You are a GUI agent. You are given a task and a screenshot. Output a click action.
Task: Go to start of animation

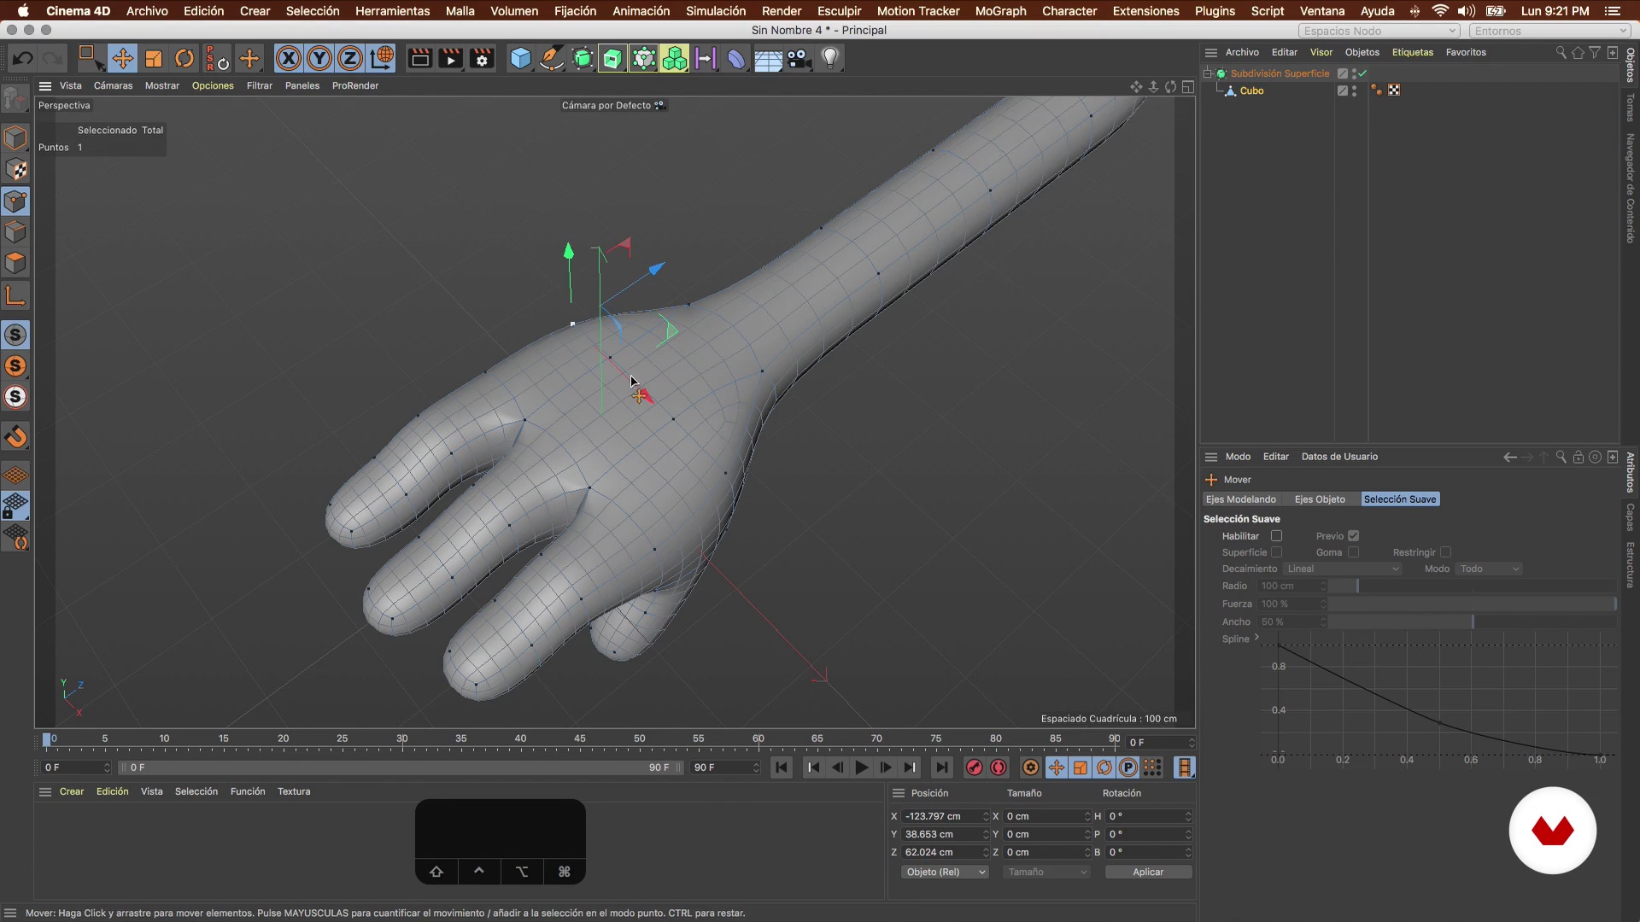pos(781,767)
